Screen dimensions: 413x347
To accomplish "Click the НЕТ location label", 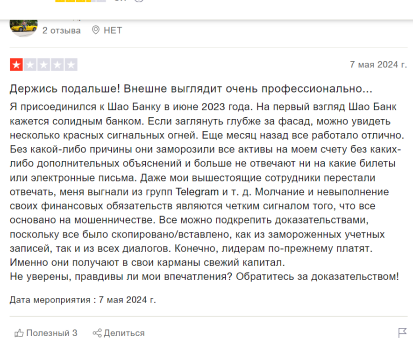I will point(114,30).
